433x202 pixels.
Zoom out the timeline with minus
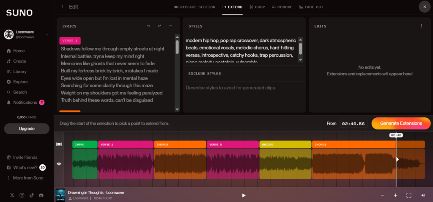point(382,195)
